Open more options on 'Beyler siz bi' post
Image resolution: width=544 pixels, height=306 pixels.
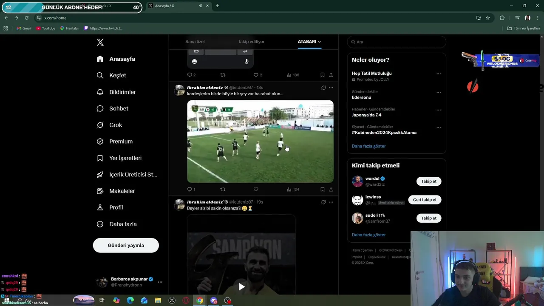(x=331, y=202)
